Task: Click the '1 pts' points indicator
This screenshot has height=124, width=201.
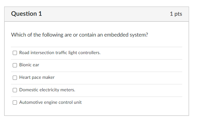Action: tap(176, 14)
